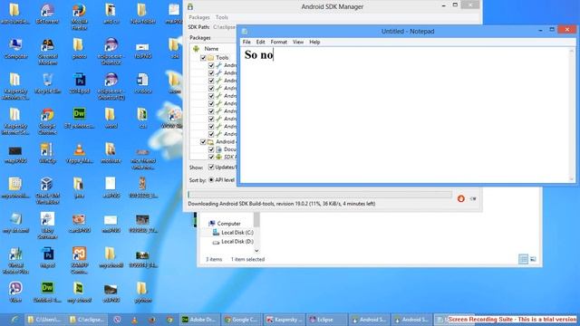Switch to C:\Users Explorer taskbar button

[45, 320]
